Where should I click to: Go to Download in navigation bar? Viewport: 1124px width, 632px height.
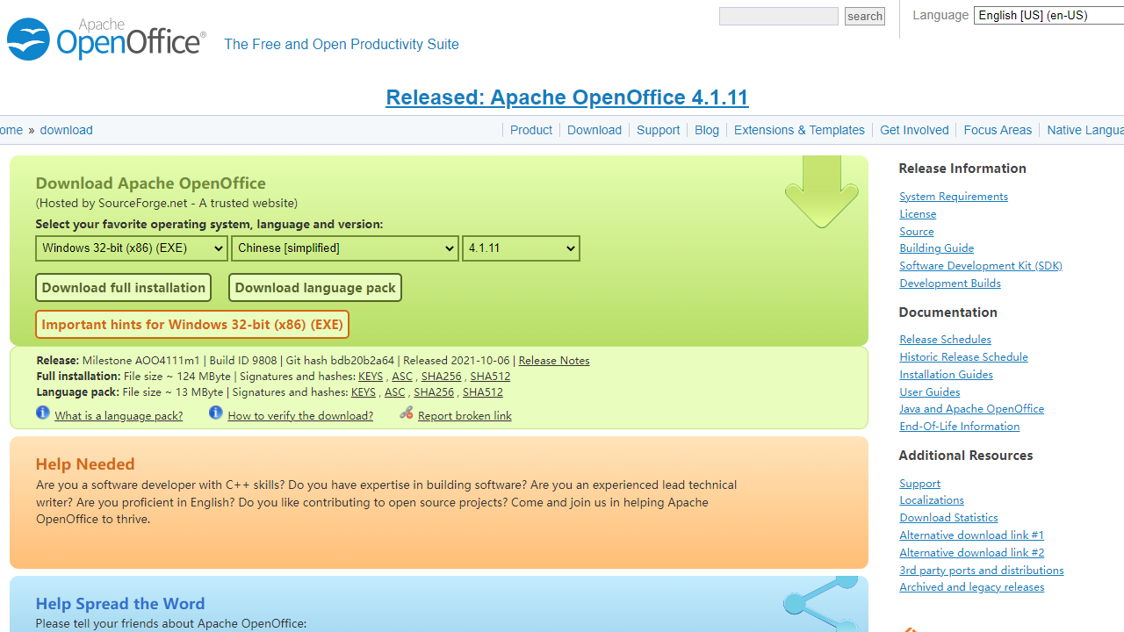click(594, 130)
